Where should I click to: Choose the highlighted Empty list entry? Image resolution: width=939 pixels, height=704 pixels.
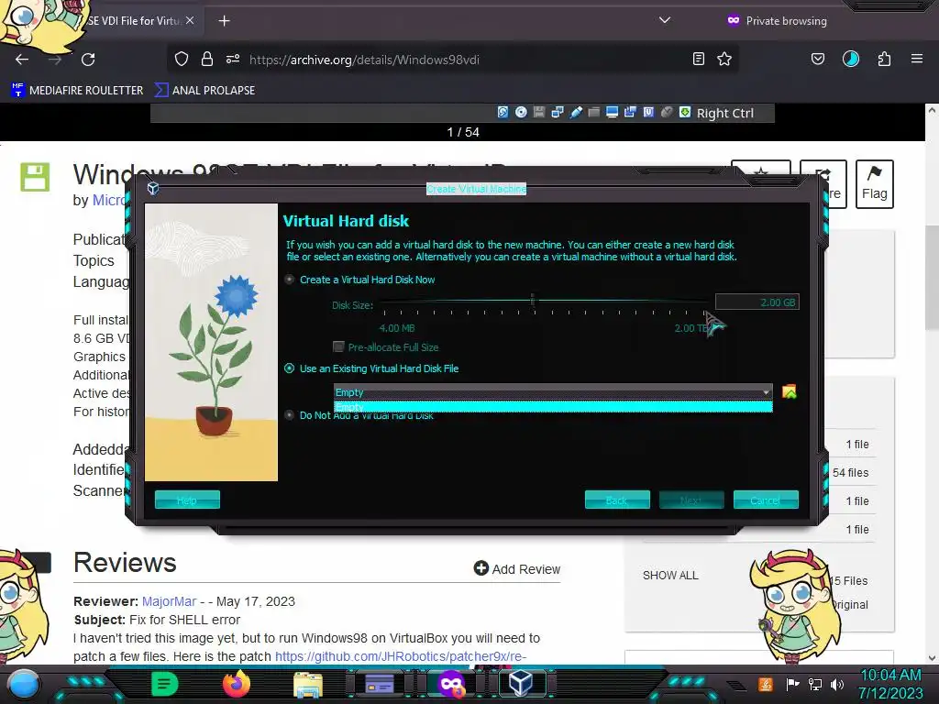pyautogui.click(x=553, y=407)
